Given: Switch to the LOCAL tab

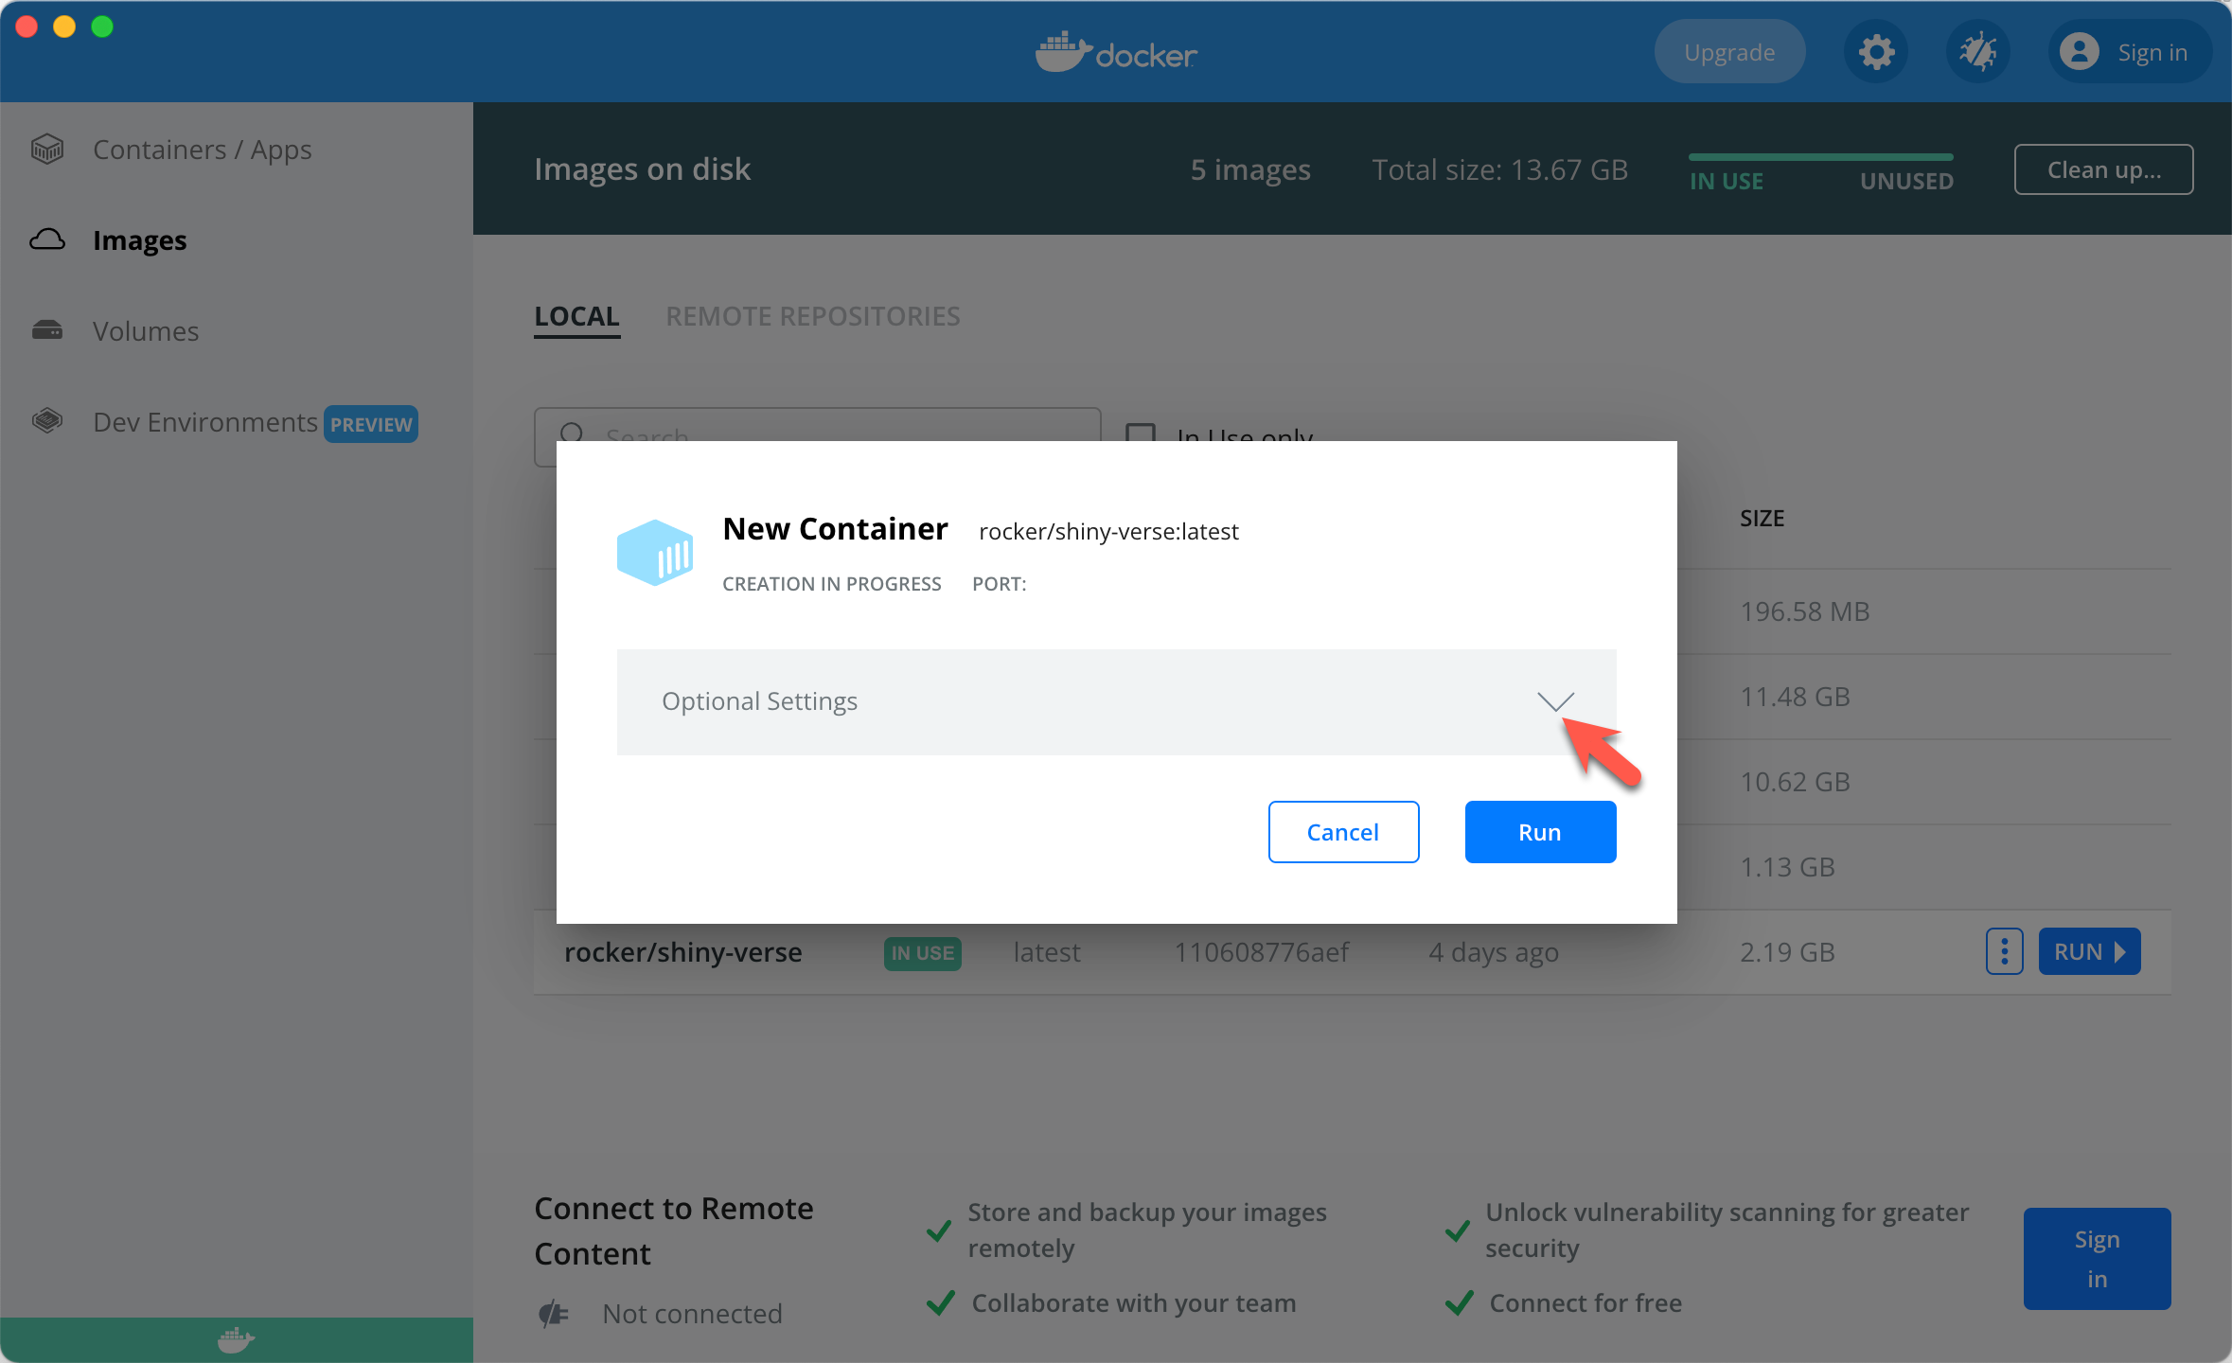Looking at the screenshot, I should [576, 317].
